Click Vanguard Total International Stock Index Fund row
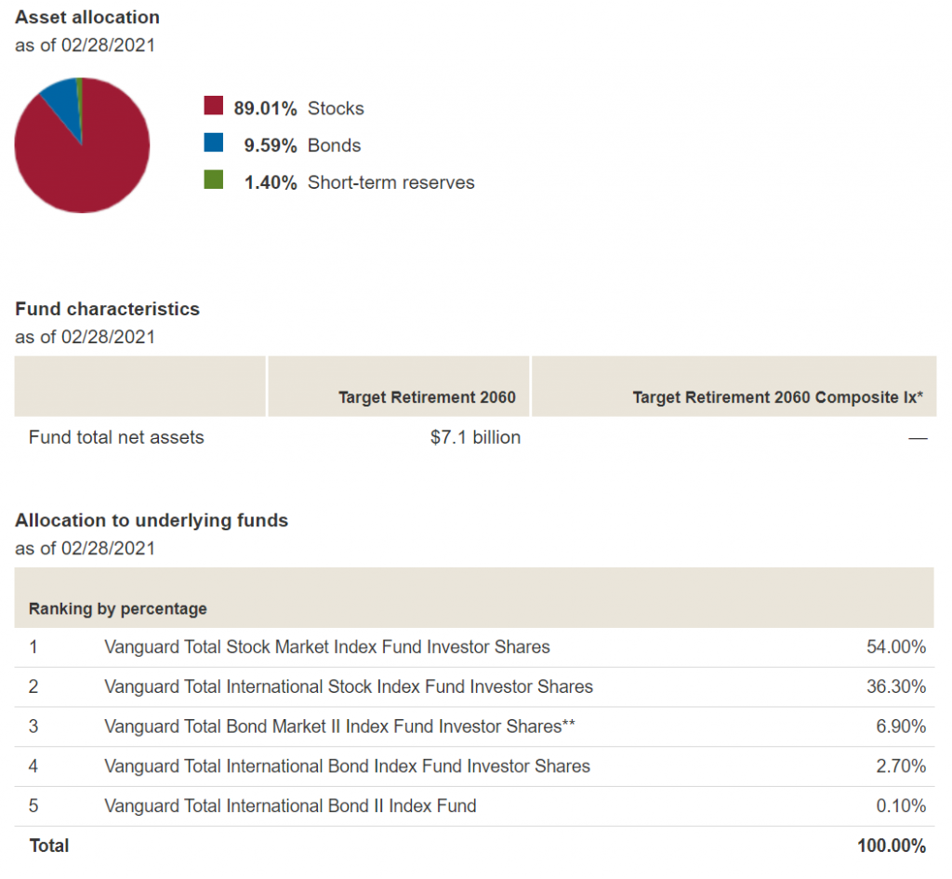This screenshot has height=879, width=952. point(474,686)
